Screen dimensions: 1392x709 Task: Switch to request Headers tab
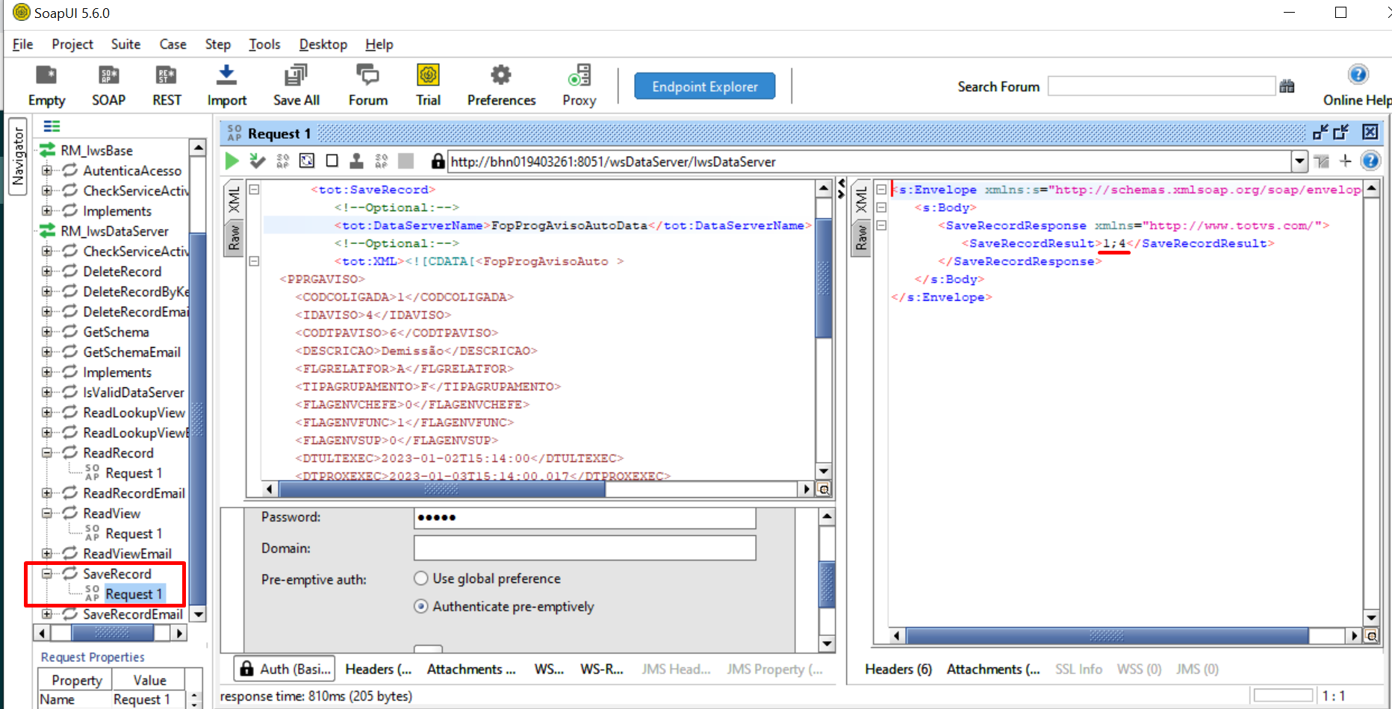coord(379,669)
